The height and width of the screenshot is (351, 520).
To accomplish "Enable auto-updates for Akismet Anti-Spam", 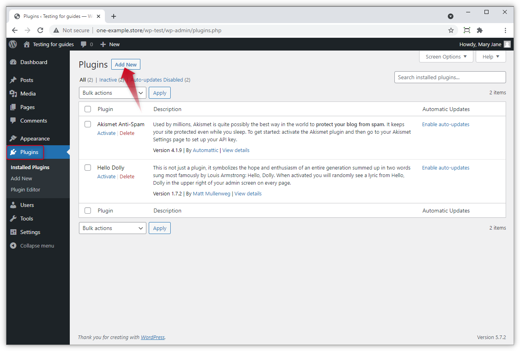I will (445, 124).
